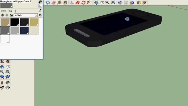Click the current material preview swatch
188x106 pixels.
pos(6,5)
